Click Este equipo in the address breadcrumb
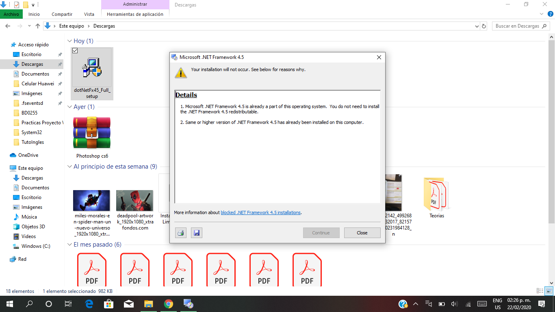This screenshot has height=312, width=555. click(x=72, y=26)
